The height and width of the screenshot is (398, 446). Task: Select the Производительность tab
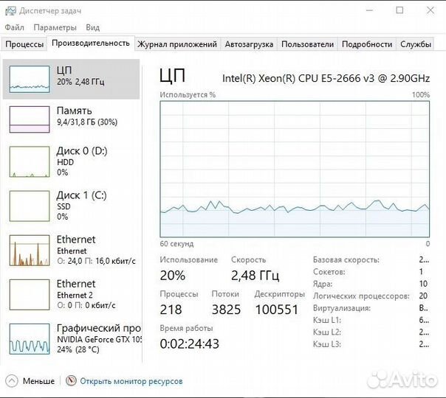[91, 43]
